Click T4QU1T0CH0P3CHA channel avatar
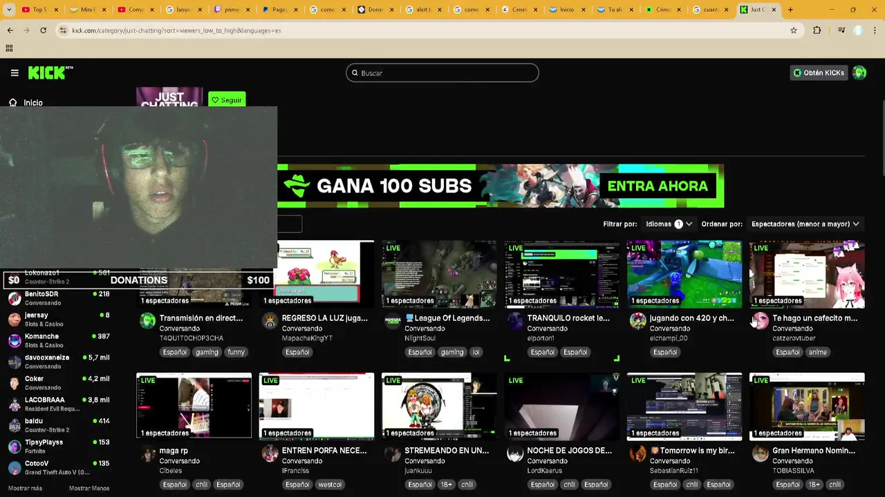Image resolution: width=885 pixels, height=497 pixels. pyautogui.click(x=147, y=320)
